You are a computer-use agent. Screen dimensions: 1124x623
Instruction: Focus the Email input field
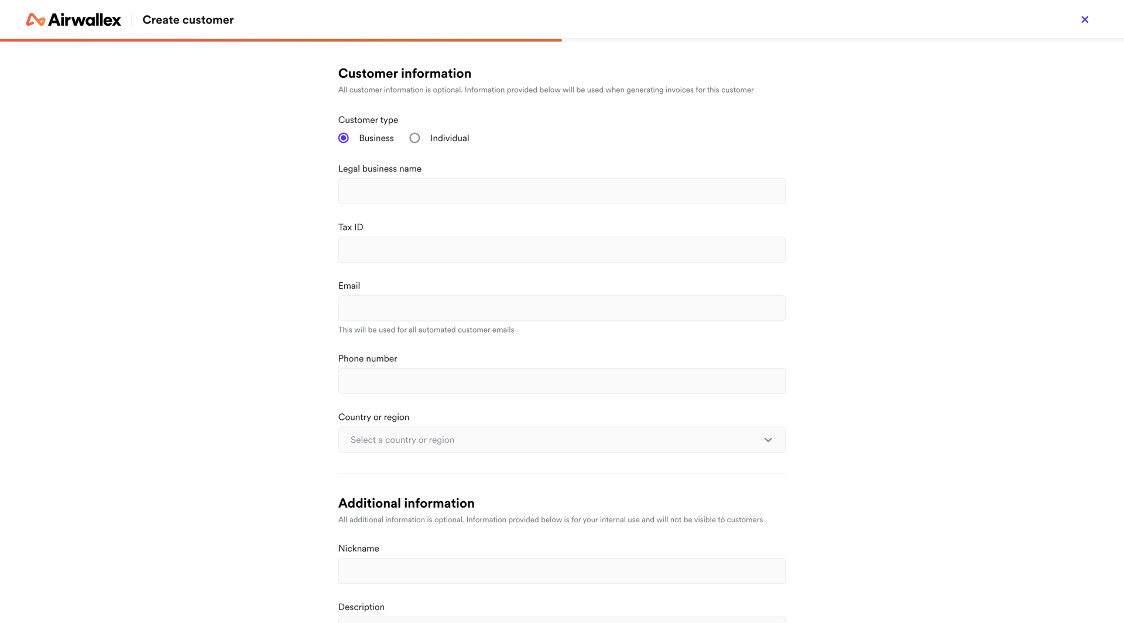pos(561,308)
